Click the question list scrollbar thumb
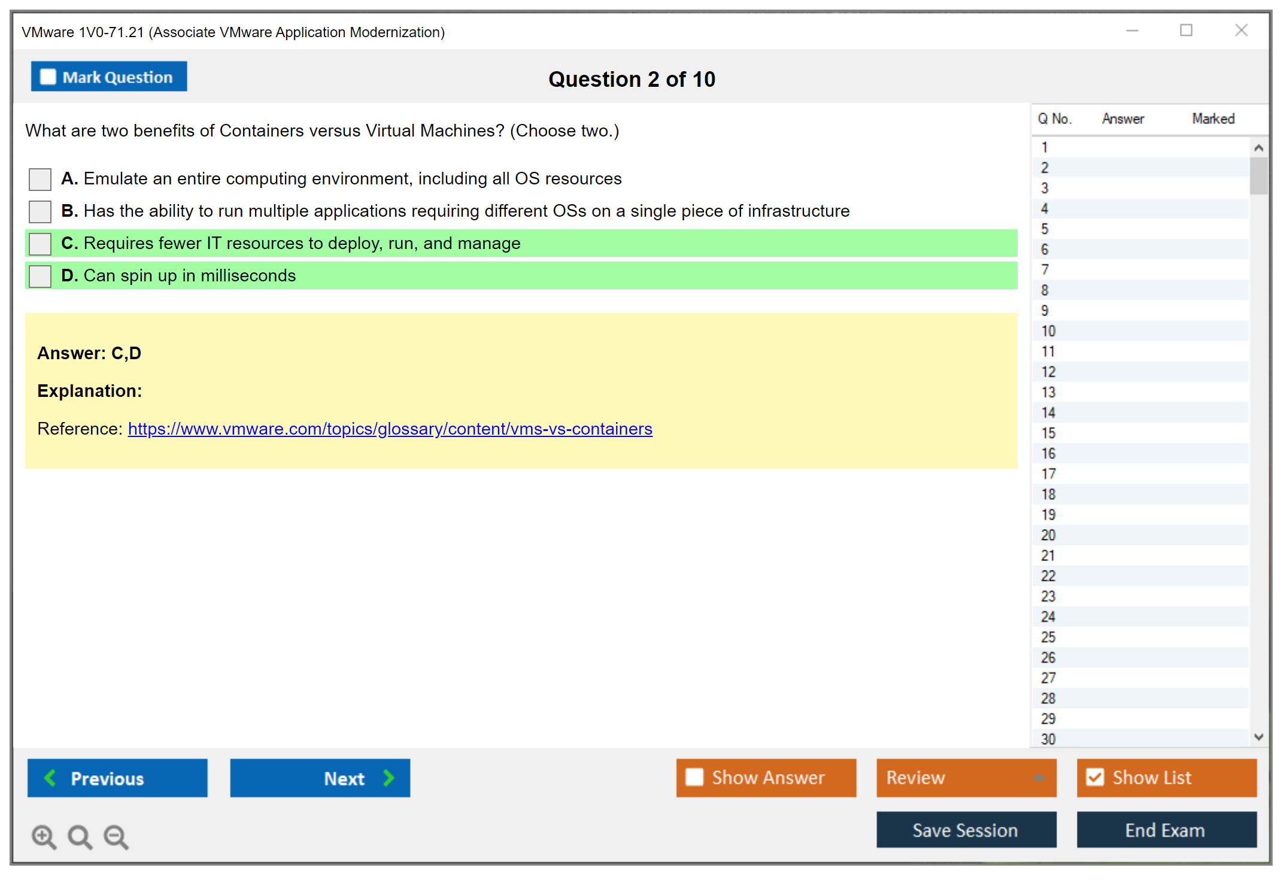Image resolution: width=1287 pixels, height=880 pixels. [x=1258, y=175]
